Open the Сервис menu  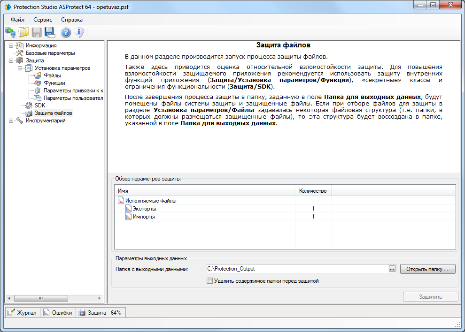coord(43,20)
